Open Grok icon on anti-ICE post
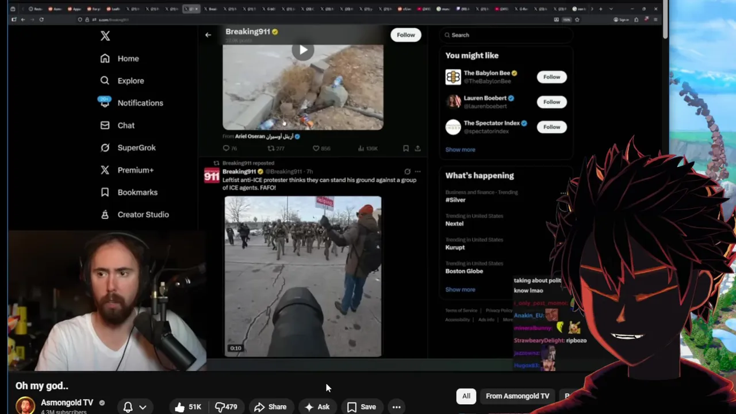The image size is (736, 414). [x=407, y=171]
